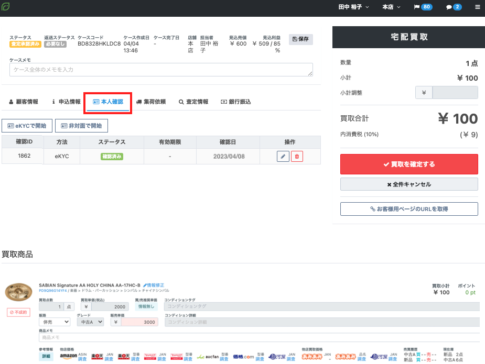Confirm purchase with 買取を確定する button
Screen dimensions: 485x364
point(409,164)
